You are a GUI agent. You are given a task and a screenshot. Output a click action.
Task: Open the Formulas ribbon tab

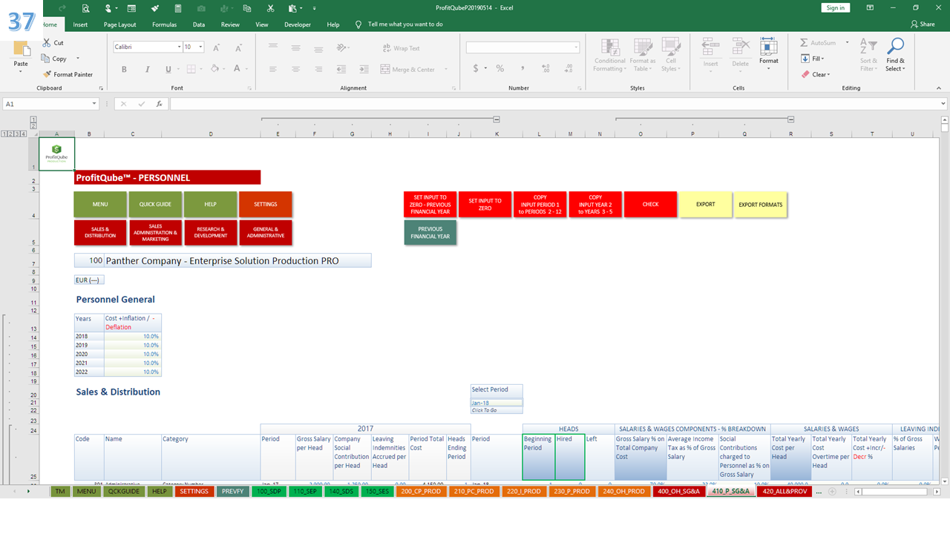click(164, 24)
